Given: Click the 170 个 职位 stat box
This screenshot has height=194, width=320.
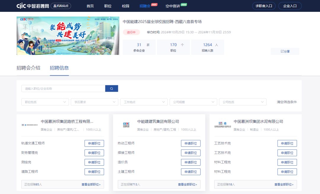Looking at the screenshot, I should 173,47.
